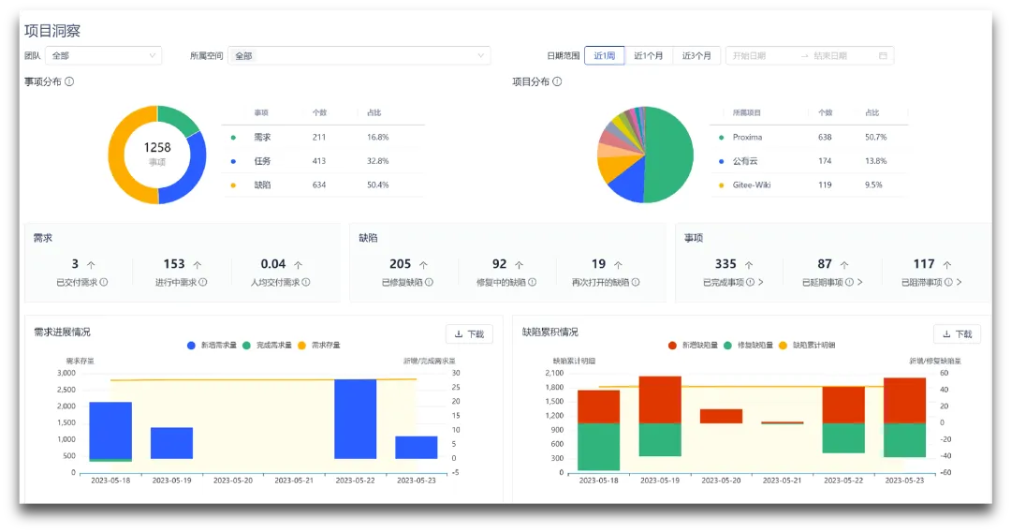
Task: Click calendar icon in date range field
Action: point(884,56)
